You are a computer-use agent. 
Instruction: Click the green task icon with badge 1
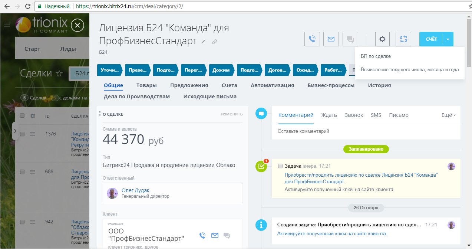pos(261,166)
